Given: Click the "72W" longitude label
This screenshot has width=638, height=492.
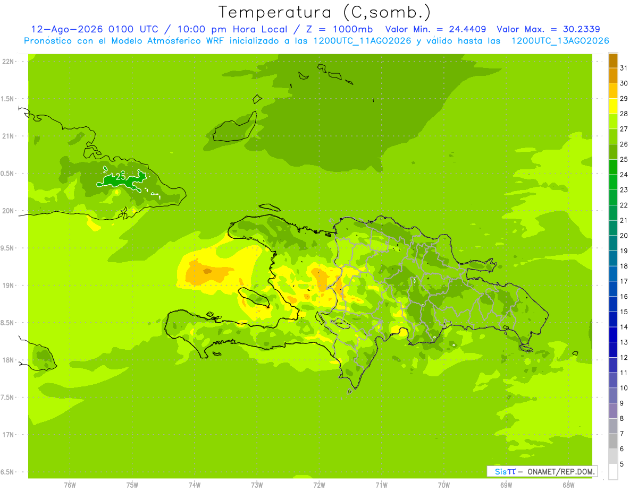Looking at the screenshot, I should [x=319, y=485].
